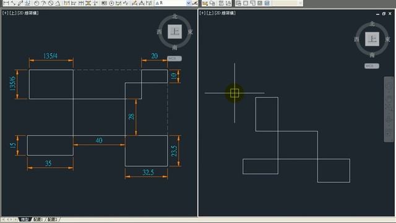Open the Viewports dialog icon
This screenshot has width=396, height=223.
coord(238,3)
